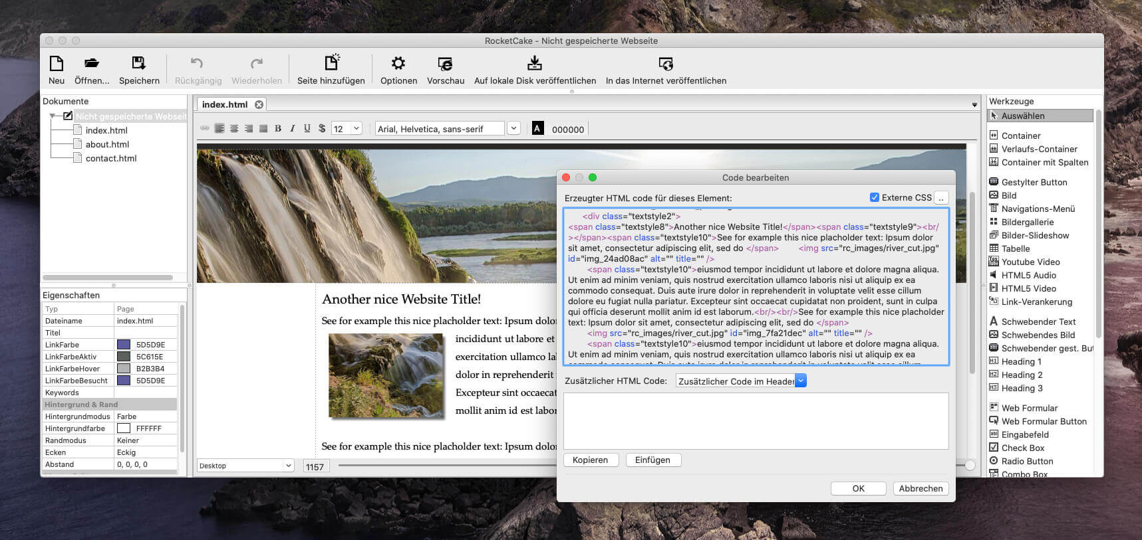This screenshot has height=540, width=1142.
Task: Click the Kopieren button
Action: [591, 460]
